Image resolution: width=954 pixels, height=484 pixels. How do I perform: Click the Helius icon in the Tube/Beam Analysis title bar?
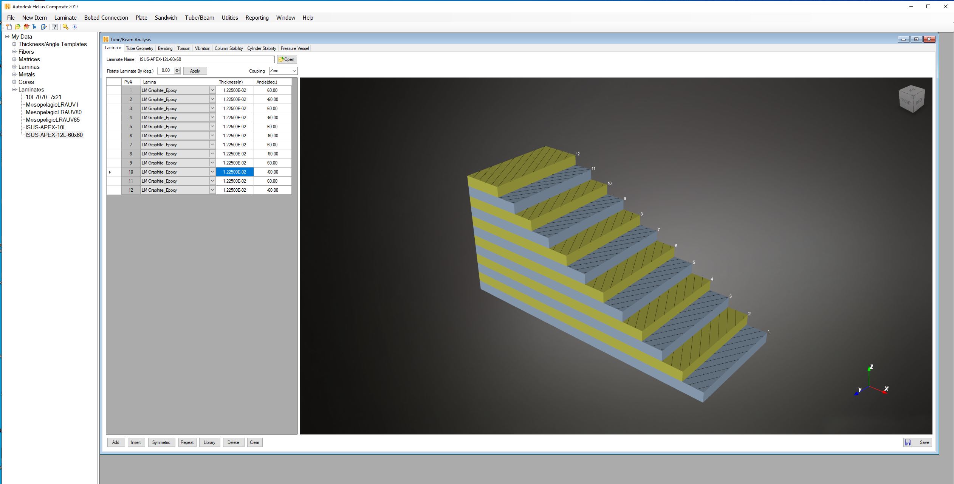click(x=106, y=39)
